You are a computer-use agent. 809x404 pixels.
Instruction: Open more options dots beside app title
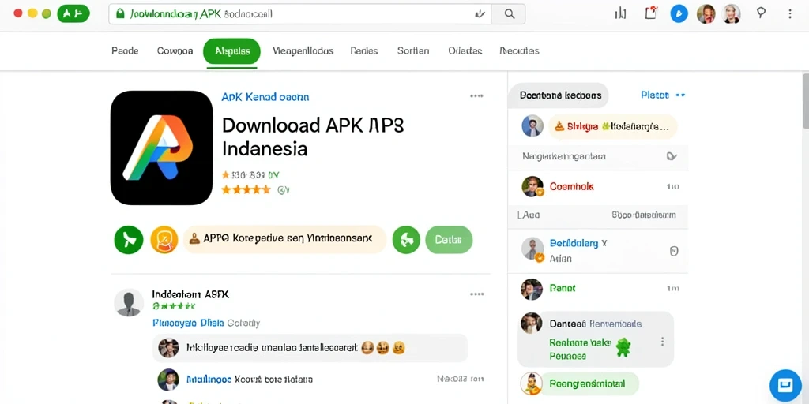476,95
